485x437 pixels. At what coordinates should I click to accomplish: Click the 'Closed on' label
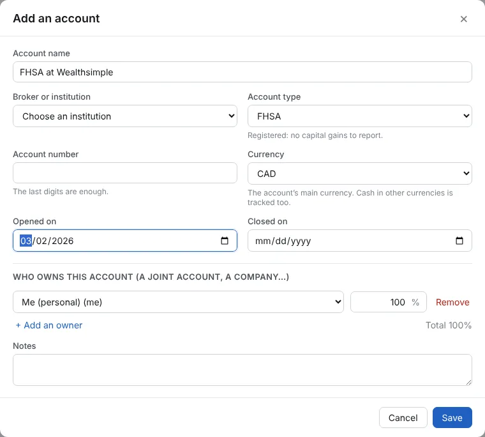point(267,222)
